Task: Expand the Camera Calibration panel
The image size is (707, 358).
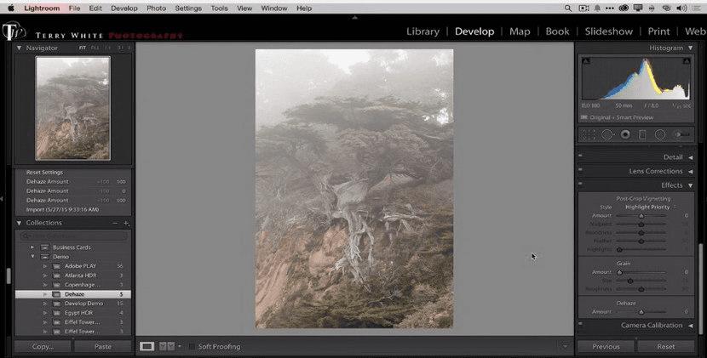Action: (690, 325)
